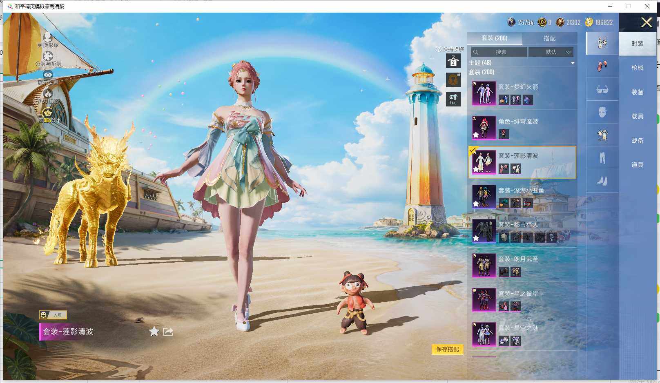Open the 战备 menu tab
Viewport: 660px width, 383px height.
[x=637, y=141]
